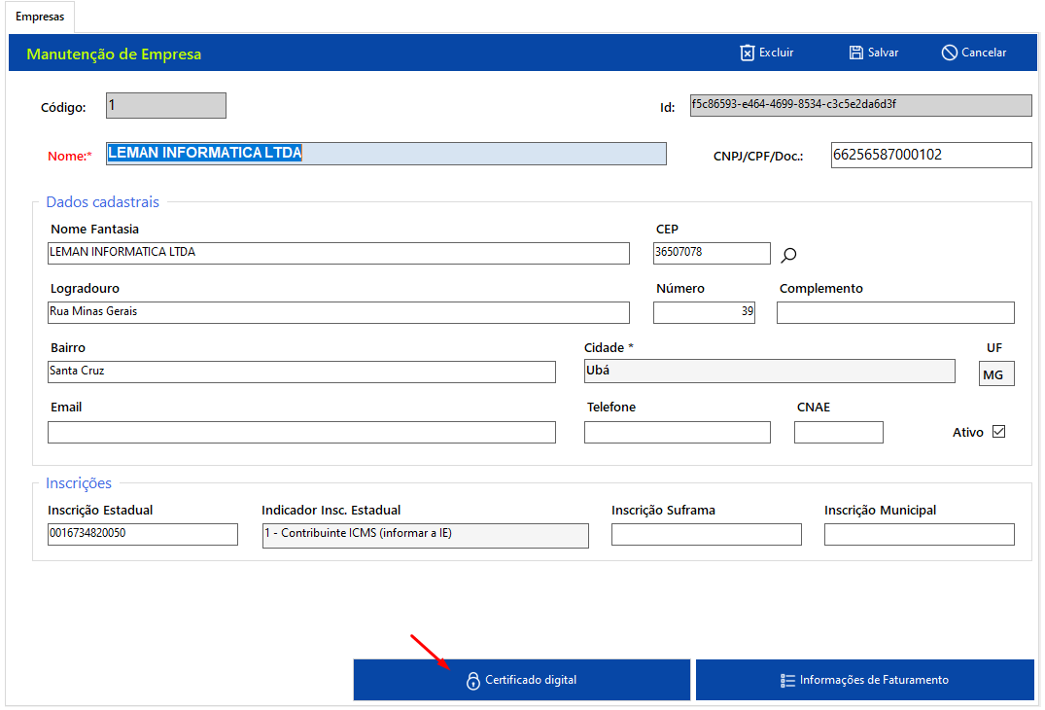Viewport: 1045px width, 710px height.
Task: Click the CNPJ/CPF/Doc.: label
Action: (758, 156)
